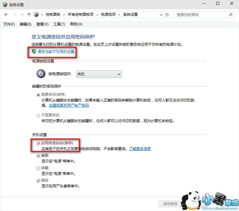
Task: Open the 帮助(H) menu
Action: point(76,24)
